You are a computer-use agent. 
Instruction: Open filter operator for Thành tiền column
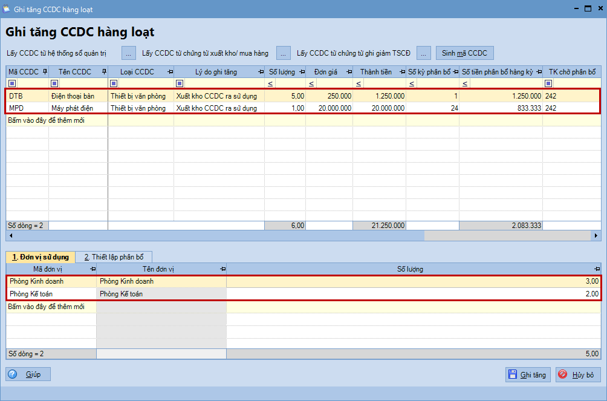pyautogui.click(x=359, y=83)
